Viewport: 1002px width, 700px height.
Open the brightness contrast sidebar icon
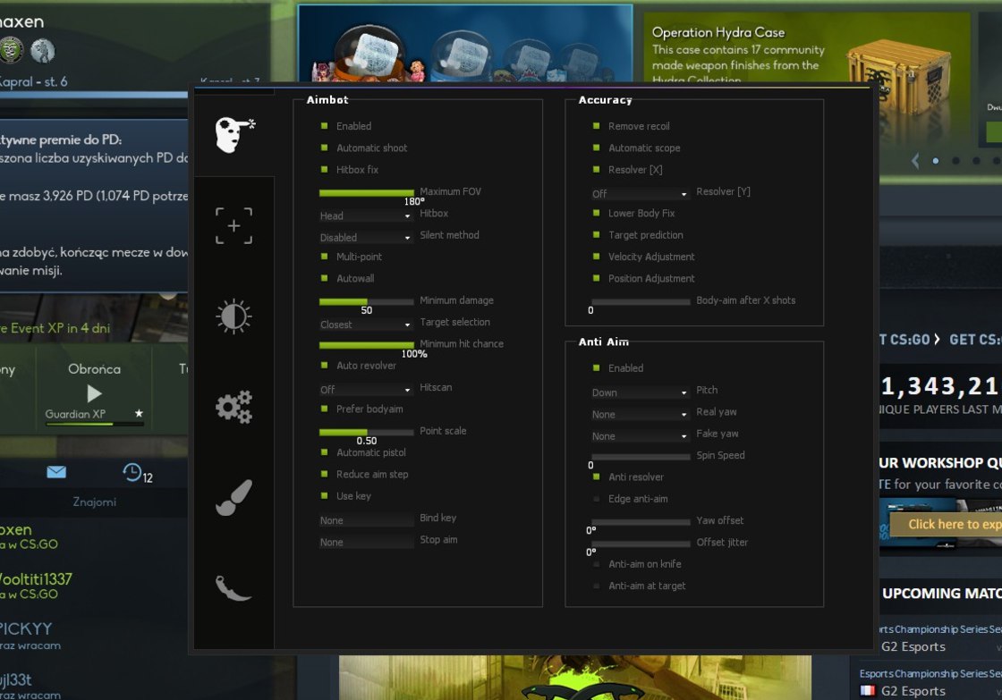234,316
